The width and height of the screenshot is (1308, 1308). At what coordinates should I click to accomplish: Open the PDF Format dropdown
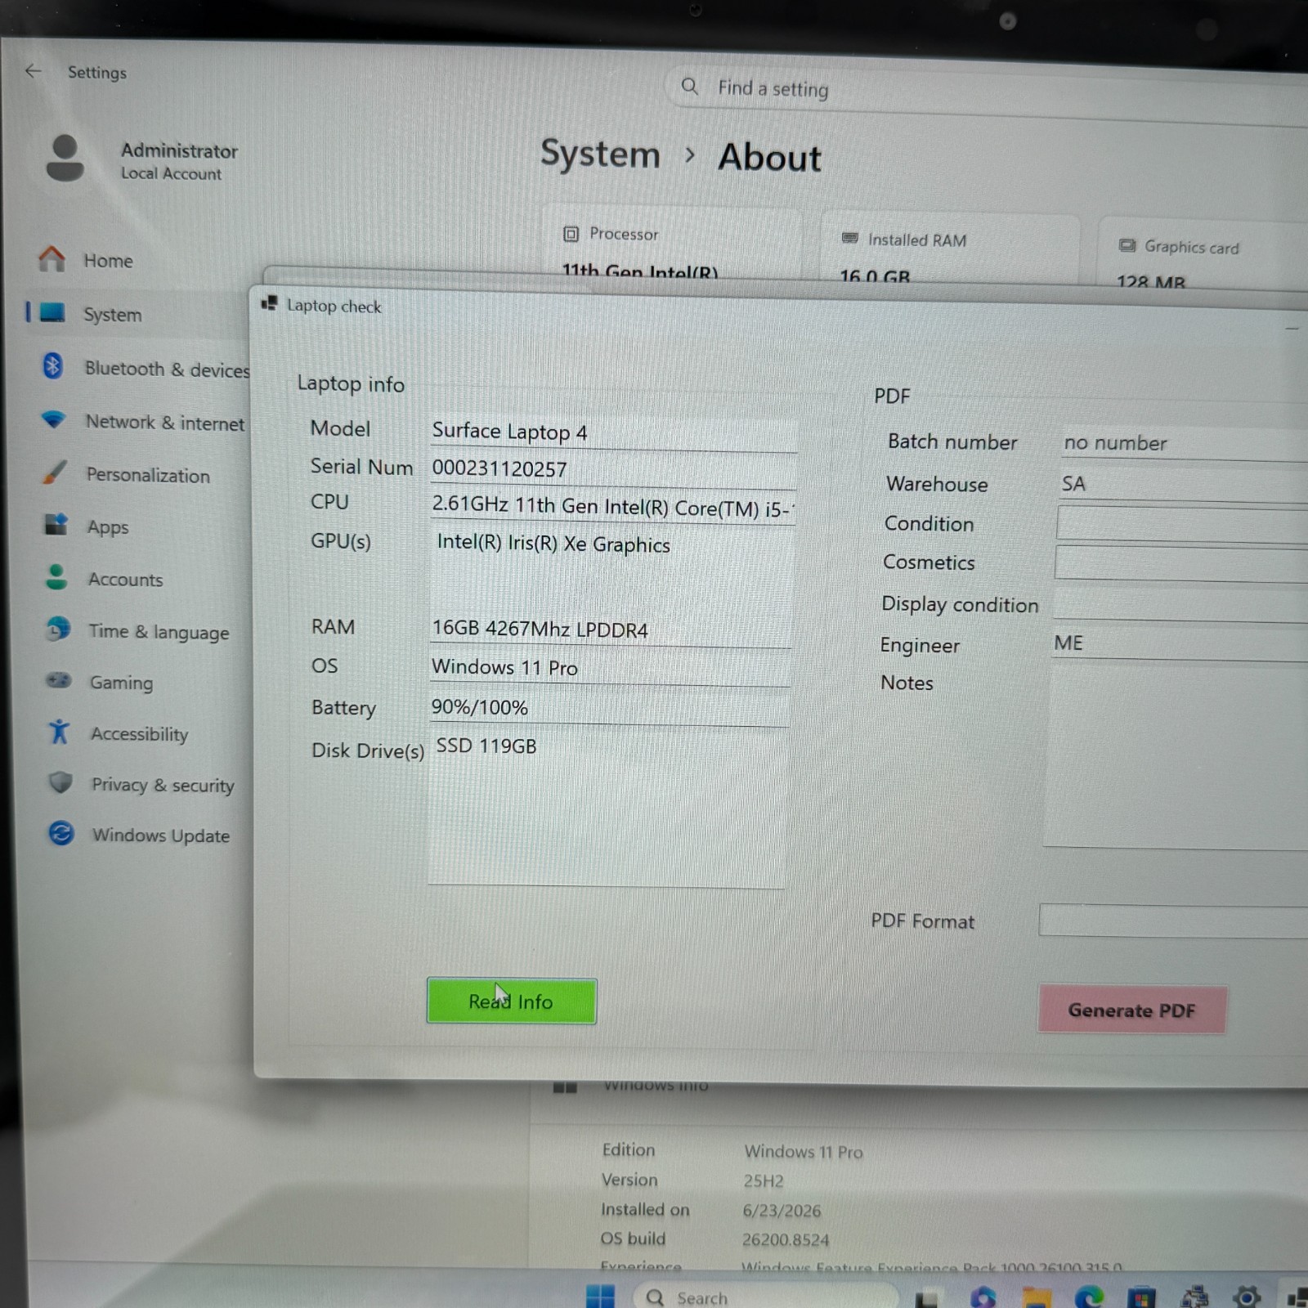pos(1174,921)
